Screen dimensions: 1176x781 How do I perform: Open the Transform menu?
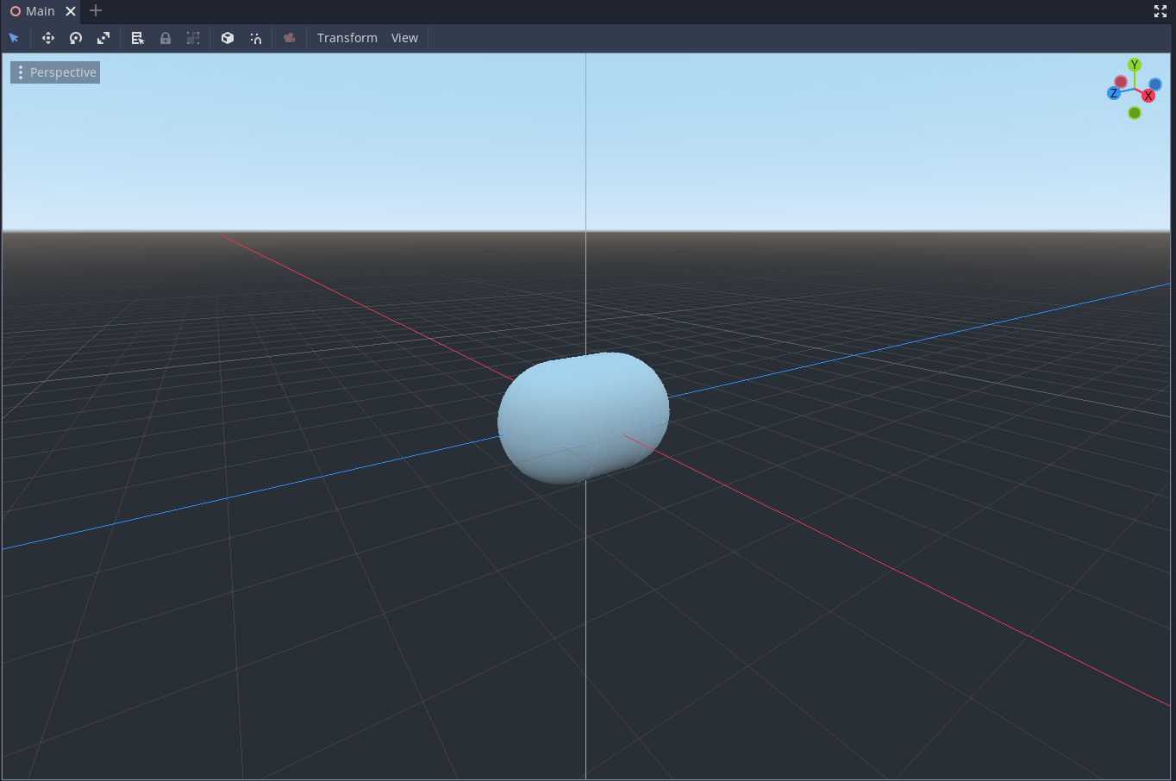click(347, 38)
